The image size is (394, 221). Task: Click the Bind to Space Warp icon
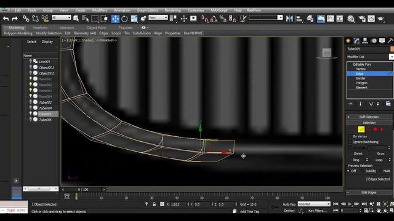[x=45, y=18]
